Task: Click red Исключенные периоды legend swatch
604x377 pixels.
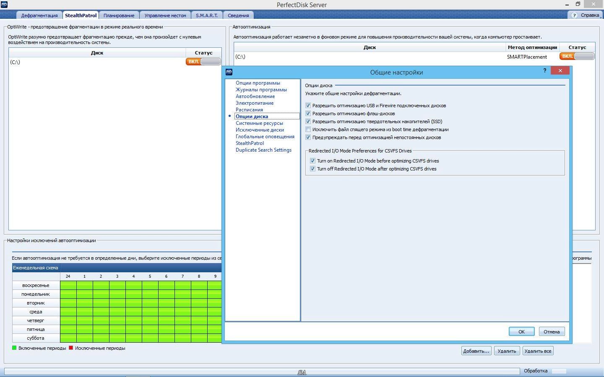Action: click(71, 348)
